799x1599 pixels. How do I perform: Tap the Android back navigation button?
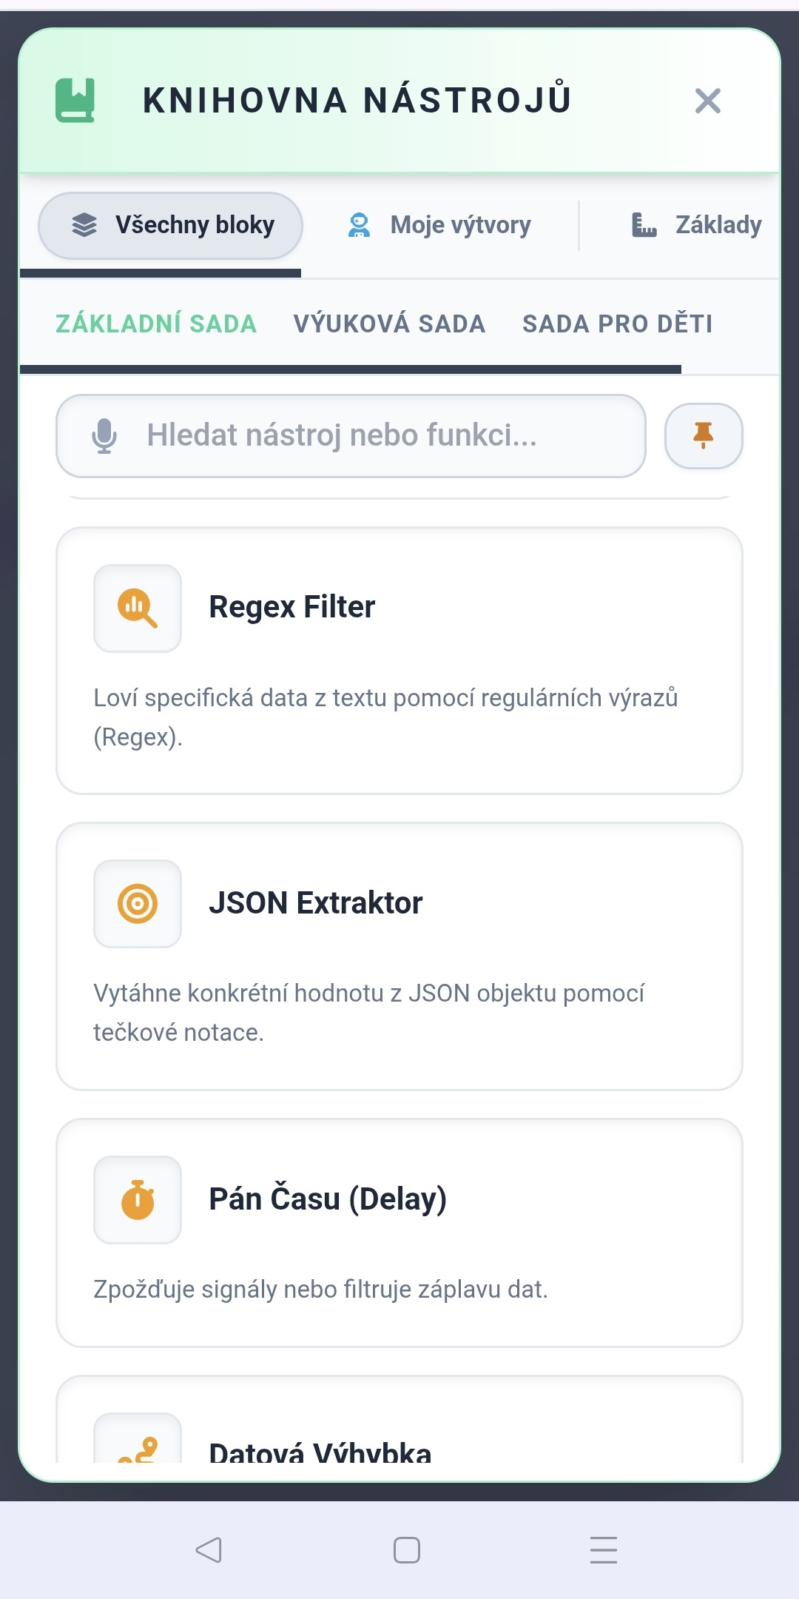(209, 1549)
